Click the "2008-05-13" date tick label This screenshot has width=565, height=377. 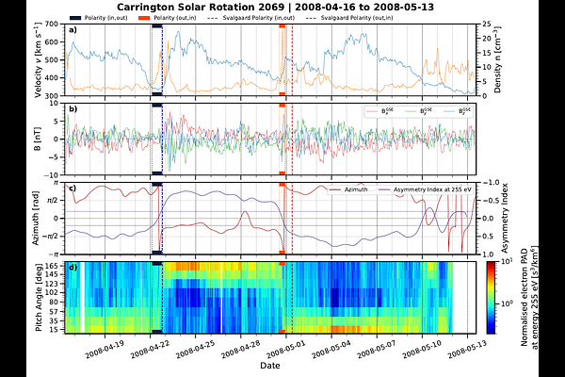coord(467,350)
